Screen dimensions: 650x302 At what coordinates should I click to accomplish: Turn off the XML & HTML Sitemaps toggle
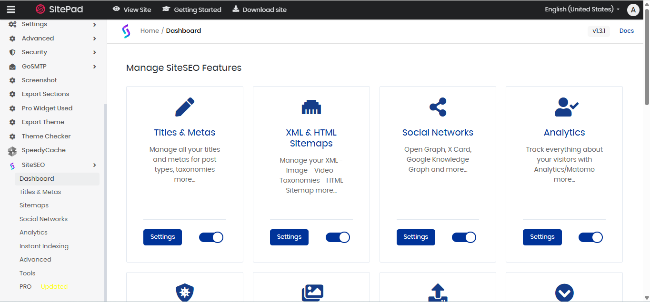pos(338,237)
